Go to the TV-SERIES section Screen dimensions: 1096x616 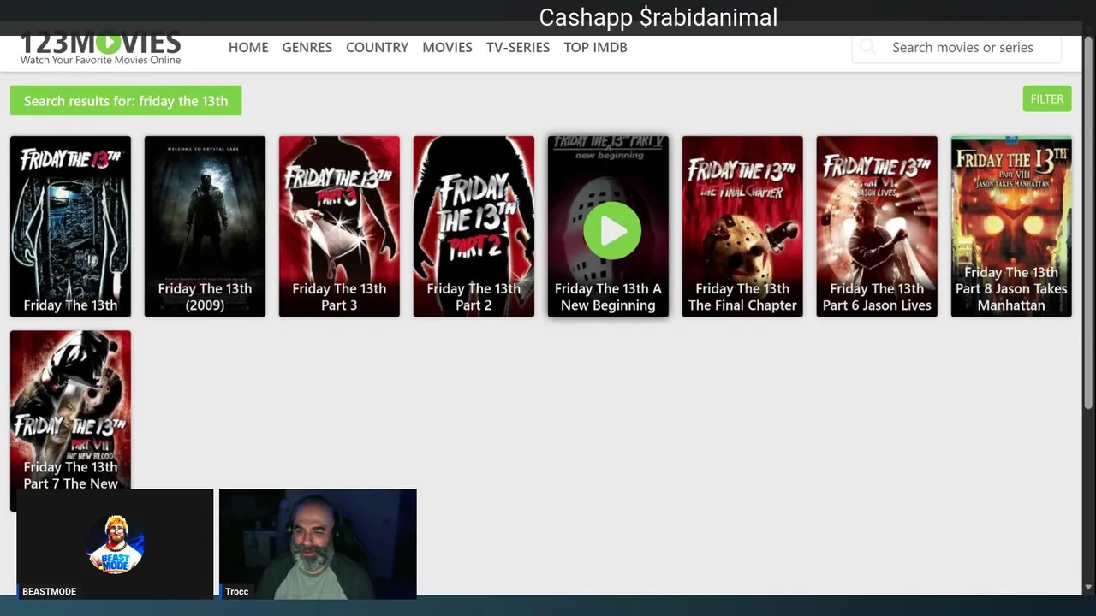pyautogui.click(x=518, y=47)
